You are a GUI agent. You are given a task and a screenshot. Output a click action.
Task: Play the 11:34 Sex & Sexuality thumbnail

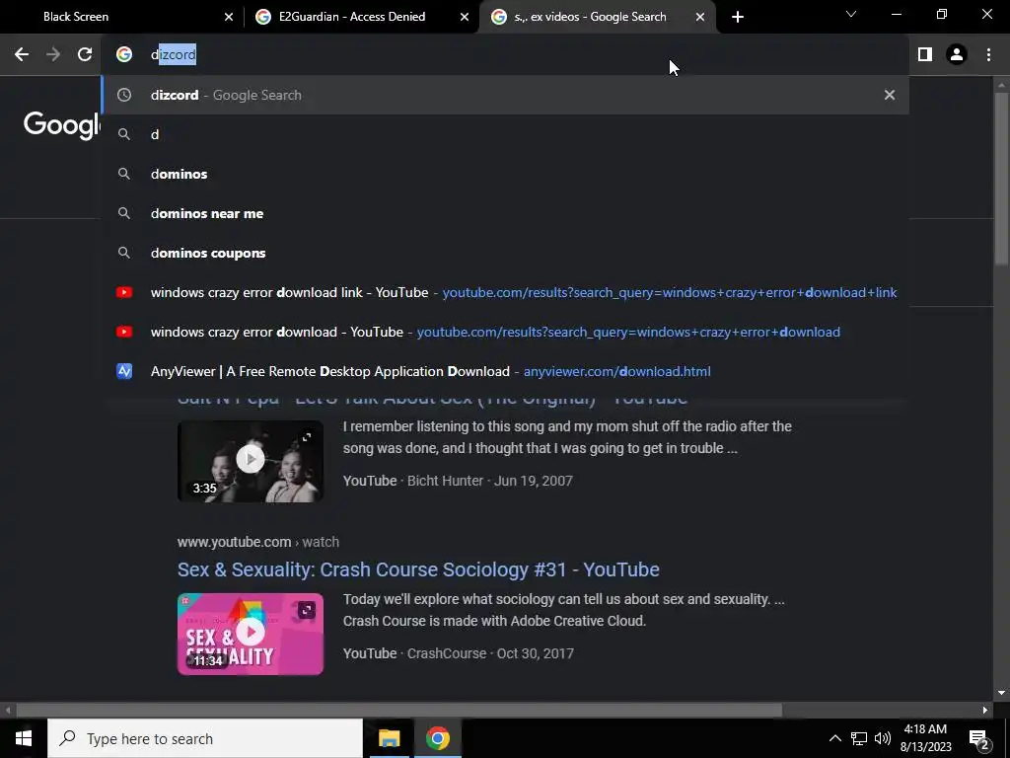point(250,635)
